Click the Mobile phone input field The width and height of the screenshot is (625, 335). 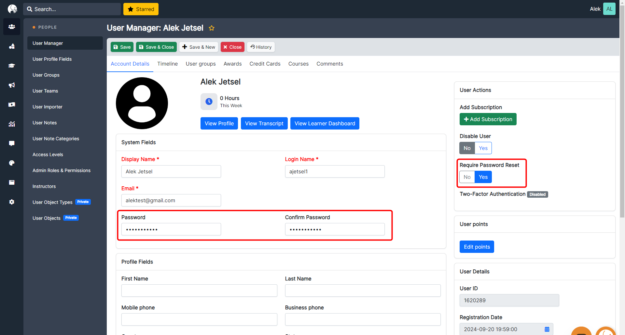click(199, 319)
